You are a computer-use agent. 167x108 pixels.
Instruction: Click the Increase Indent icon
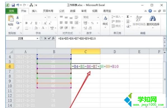point(66,28)
